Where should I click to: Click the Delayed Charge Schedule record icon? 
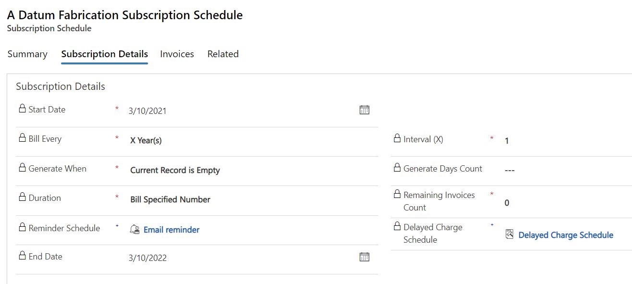tap(509, 235)
